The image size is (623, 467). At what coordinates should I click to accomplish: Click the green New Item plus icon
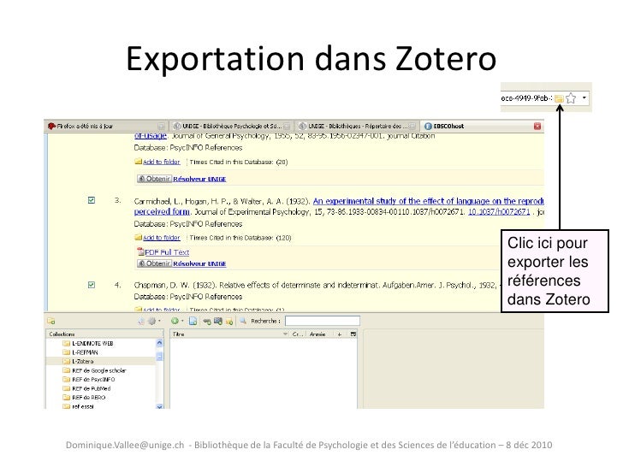[x=175, y=321]
